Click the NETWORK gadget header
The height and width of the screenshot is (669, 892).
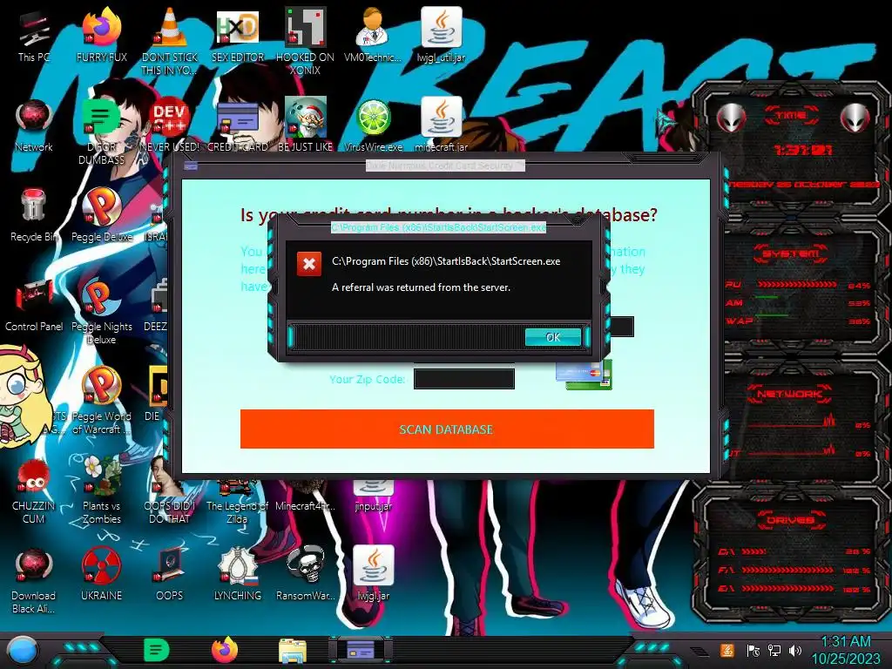point(790,393)
